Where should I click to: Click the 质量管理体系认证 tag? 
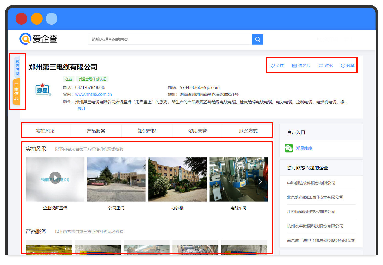tap(92, 79)
